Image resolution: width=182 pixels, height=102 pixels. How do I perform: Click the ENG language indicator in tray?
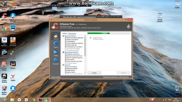point(169,100)
